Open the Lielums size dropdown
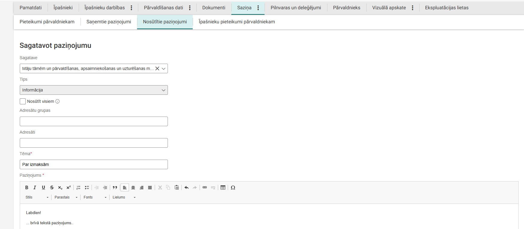524x229 pixels. coord(124,197)
